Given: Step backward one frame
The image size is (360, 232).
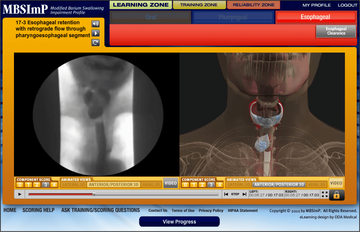Looking at the screenshot, I should (226, 194).
